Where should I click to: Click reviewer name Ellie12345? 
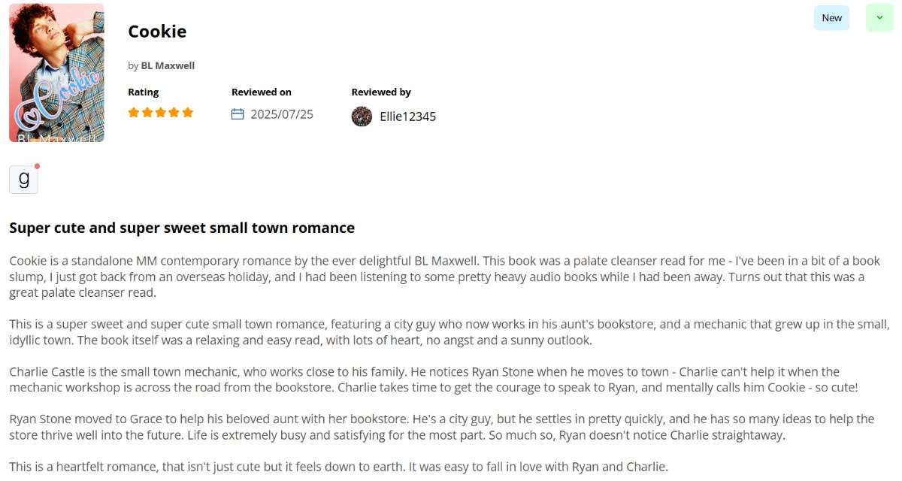point(407,116)
